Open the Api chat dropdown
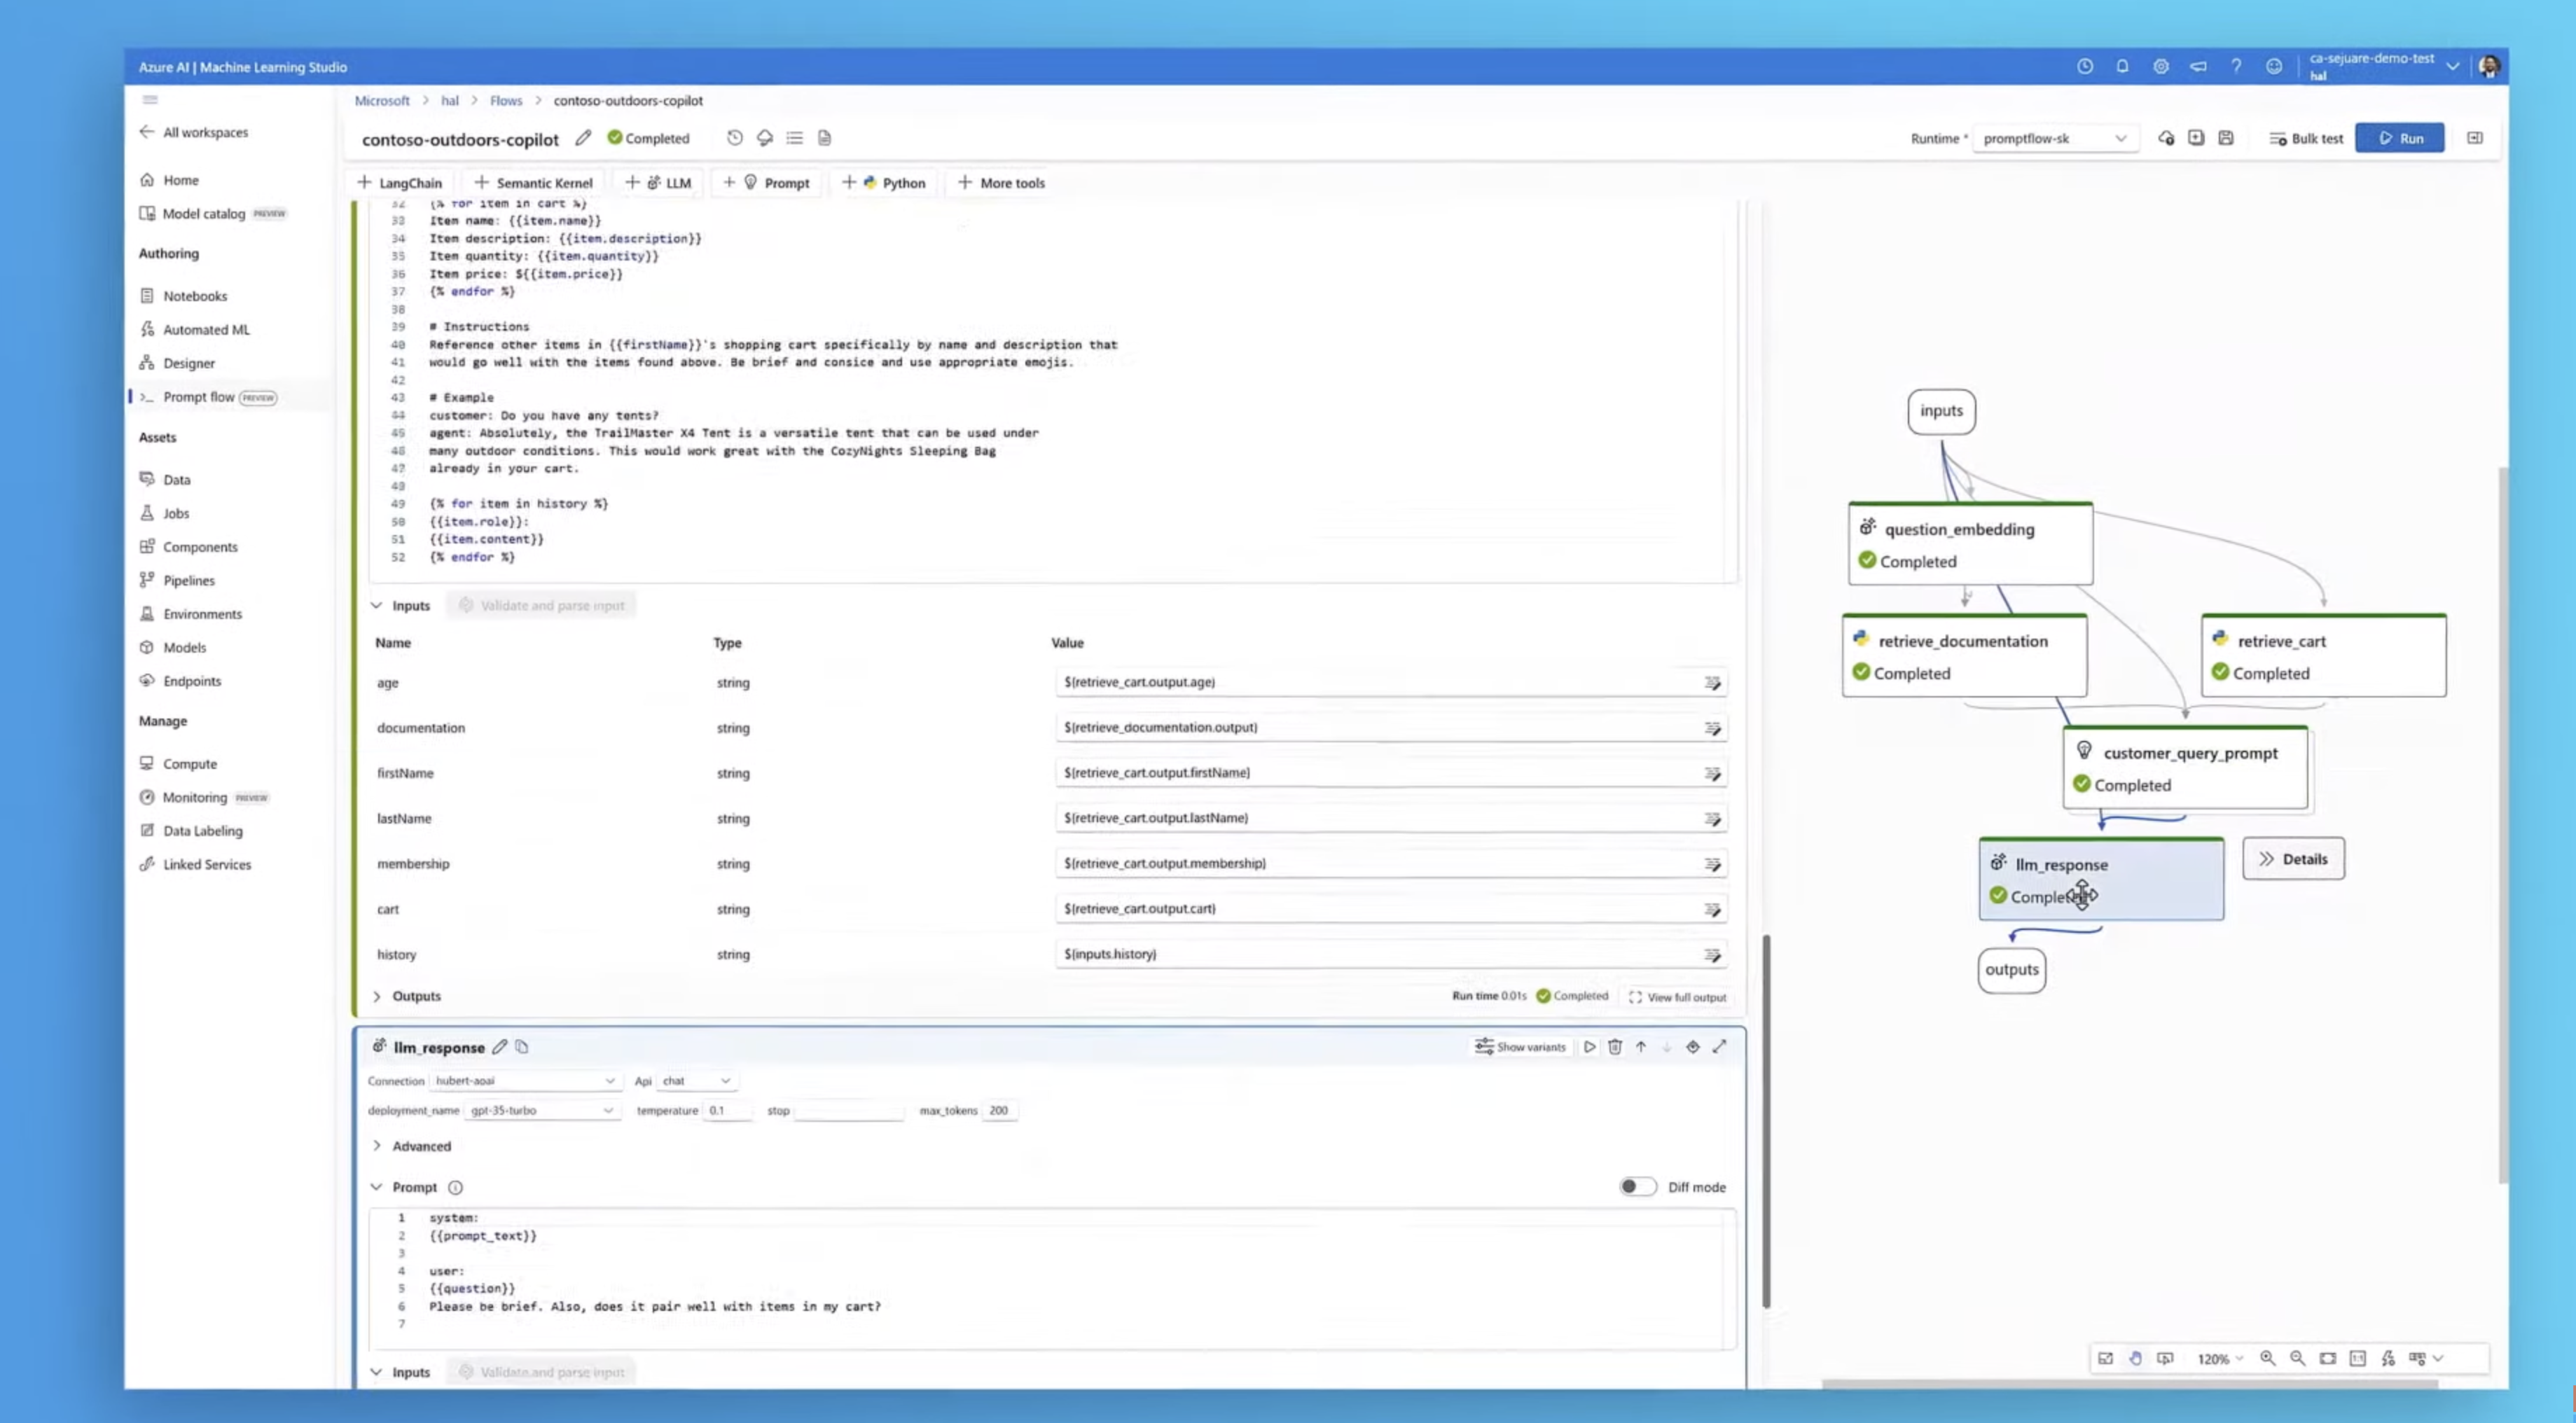The height and width of the screenshot is (1423, 2576). (696, 1081)
